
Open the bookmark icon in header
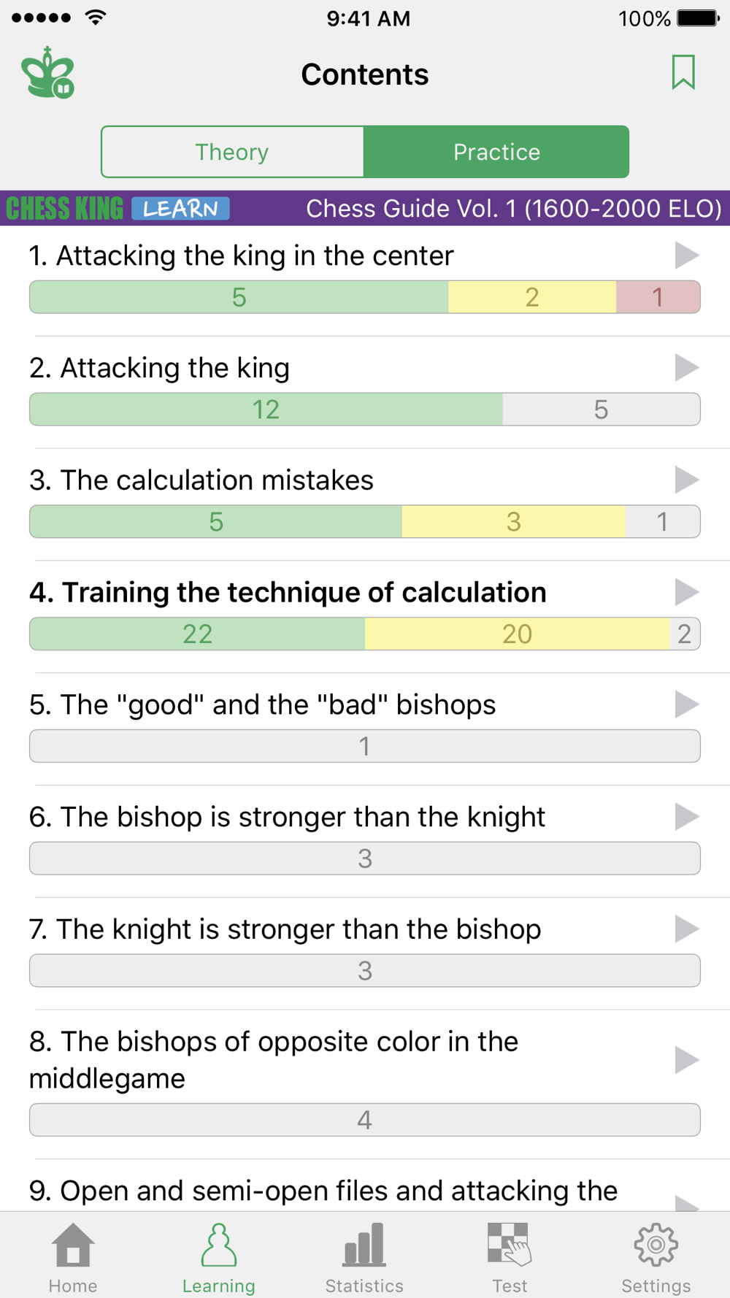click(x=683, y=72)
